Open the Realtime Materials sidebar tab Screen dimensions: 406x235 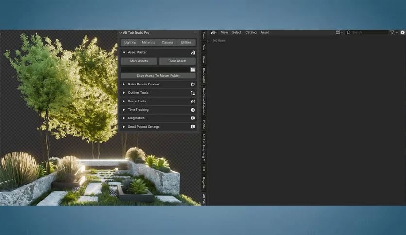click(x=204, y=101)
